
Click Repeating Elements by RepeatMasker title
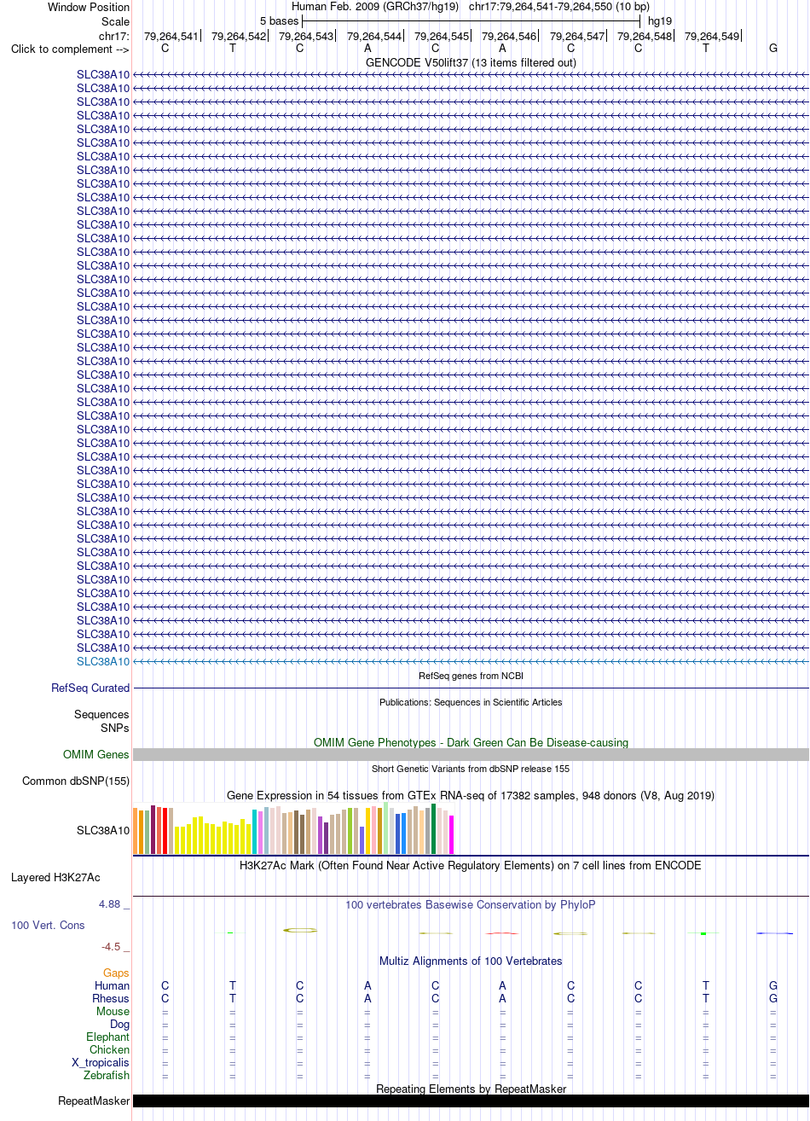(x=471, y=1089)
